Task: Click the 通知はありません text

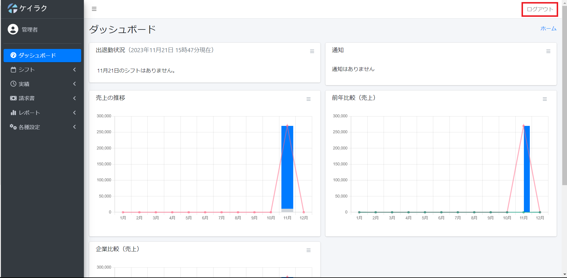Action: tap(353, 69)
